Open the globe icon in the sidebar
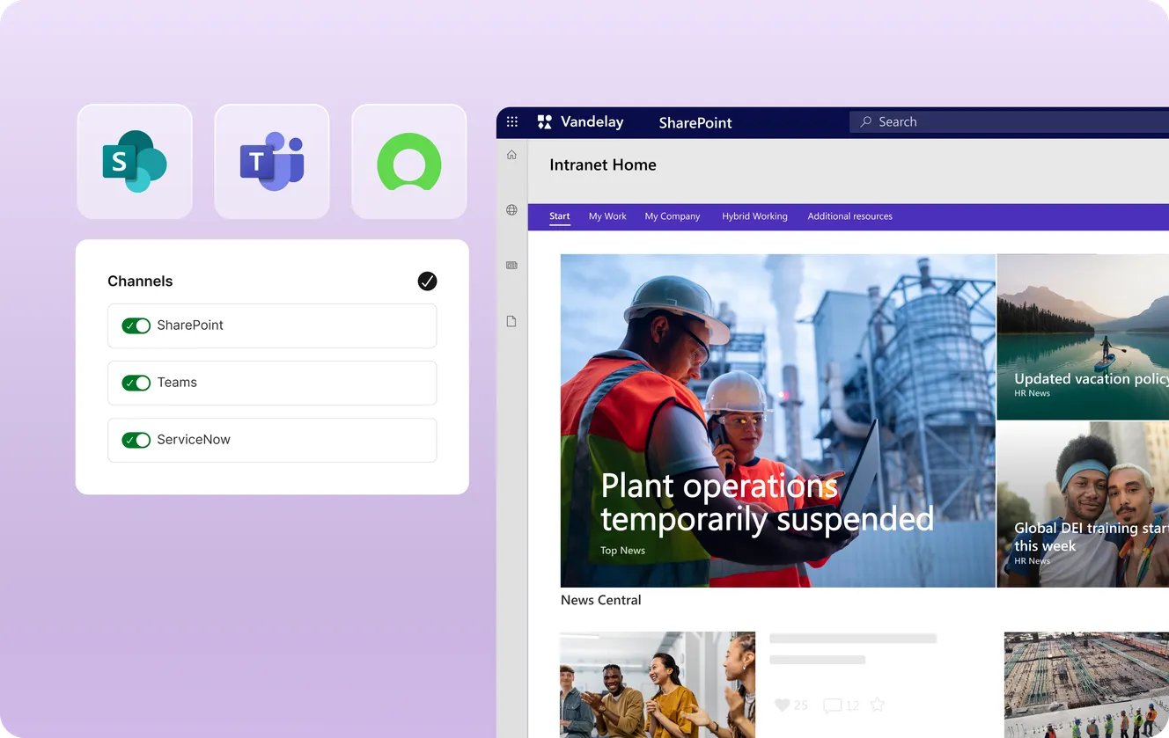 click(x=511, y=210)
